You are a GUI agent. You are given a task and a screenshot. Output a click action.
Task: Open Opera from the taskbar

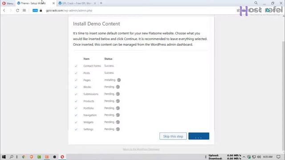point(62,157)
